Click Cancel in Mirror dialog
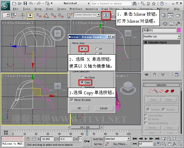184x148 pixels. click(x=104, y=108)
